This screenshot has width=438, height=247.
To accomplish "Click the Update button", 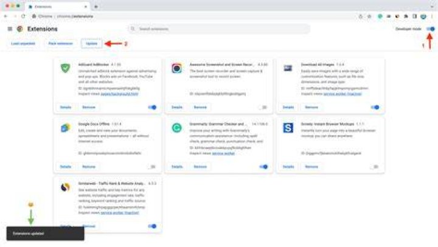I will 92,44.
